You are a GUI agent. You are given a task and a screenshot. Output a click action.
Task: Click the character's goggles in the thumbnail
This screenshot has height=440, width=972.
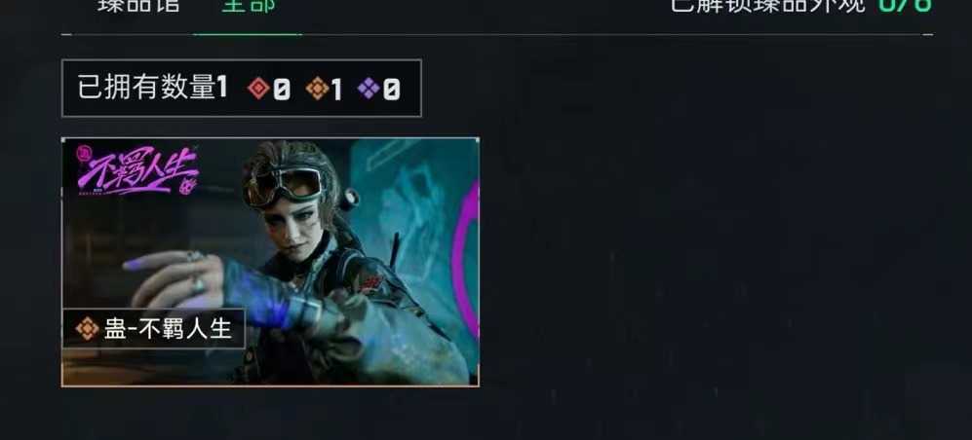pyautogui.click(x=284, y=186)
